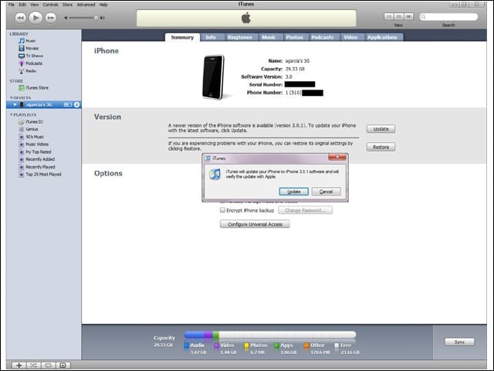
Task: Click the Change Password button
Action: (305, 210)
